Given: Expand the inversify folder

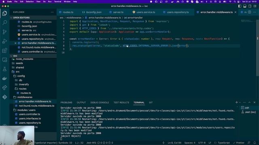Looking at the screenshot, I should (24, 84).
